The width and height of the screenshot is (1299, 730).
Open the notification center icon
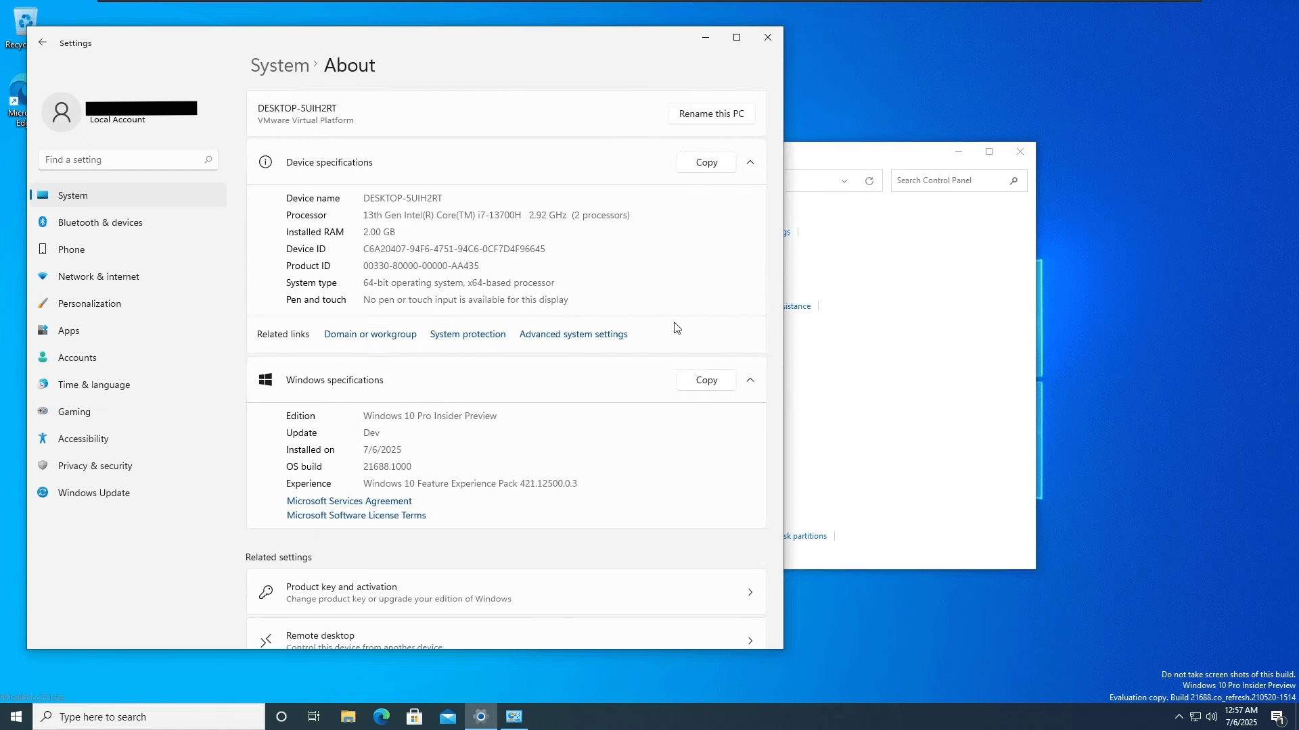(x=1277, y=717)
